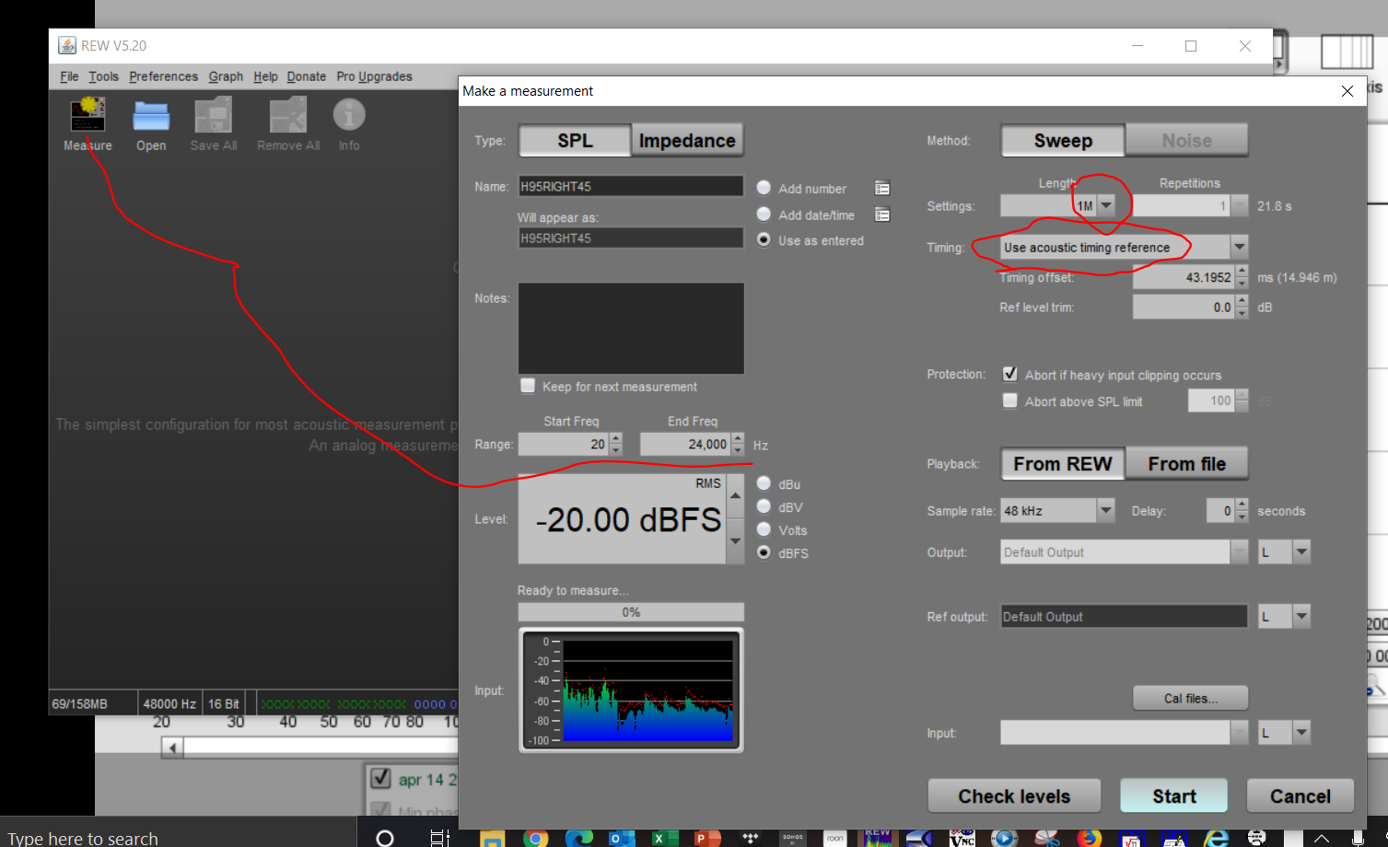Toggle Abort if heavy input clipping occurs
The image size is (1388, 847).
click(1010, 375)
